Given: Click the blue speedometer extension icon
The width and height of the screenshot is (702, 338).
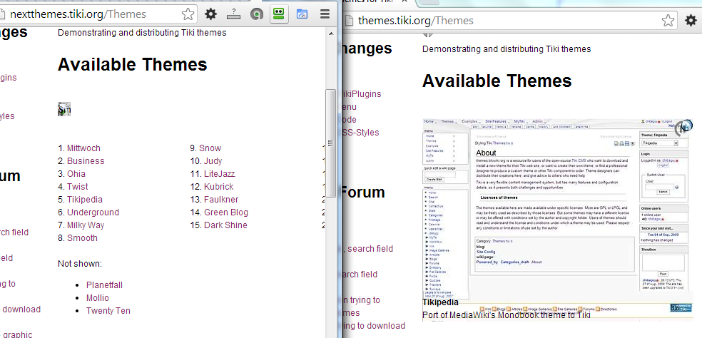Looking at the screenshot, I should click(x=302, y=14).
